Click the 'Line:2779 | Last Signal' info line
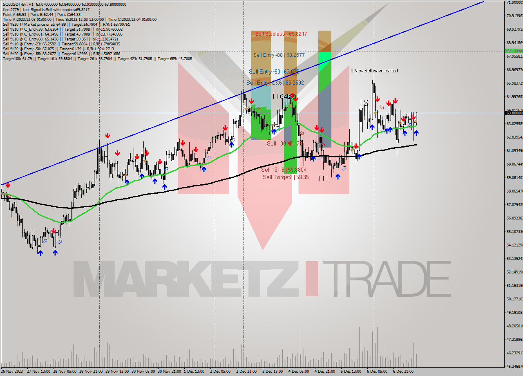 click(x=46, y=9)
